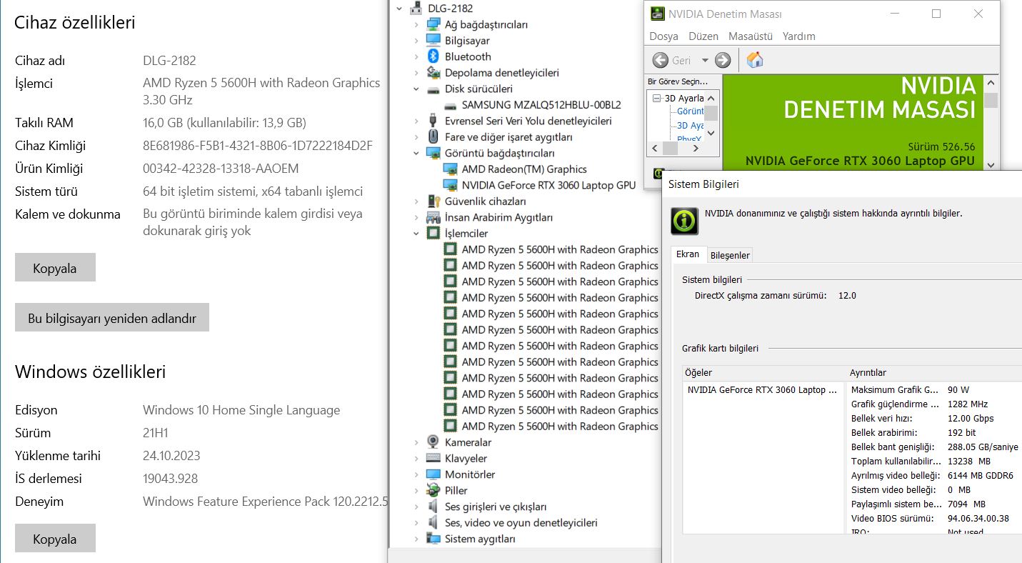Click the icon beside SAMSUNG MZALQ512HBLU-00BL2
Screen dimensions: 1022x563
(451, 105)
